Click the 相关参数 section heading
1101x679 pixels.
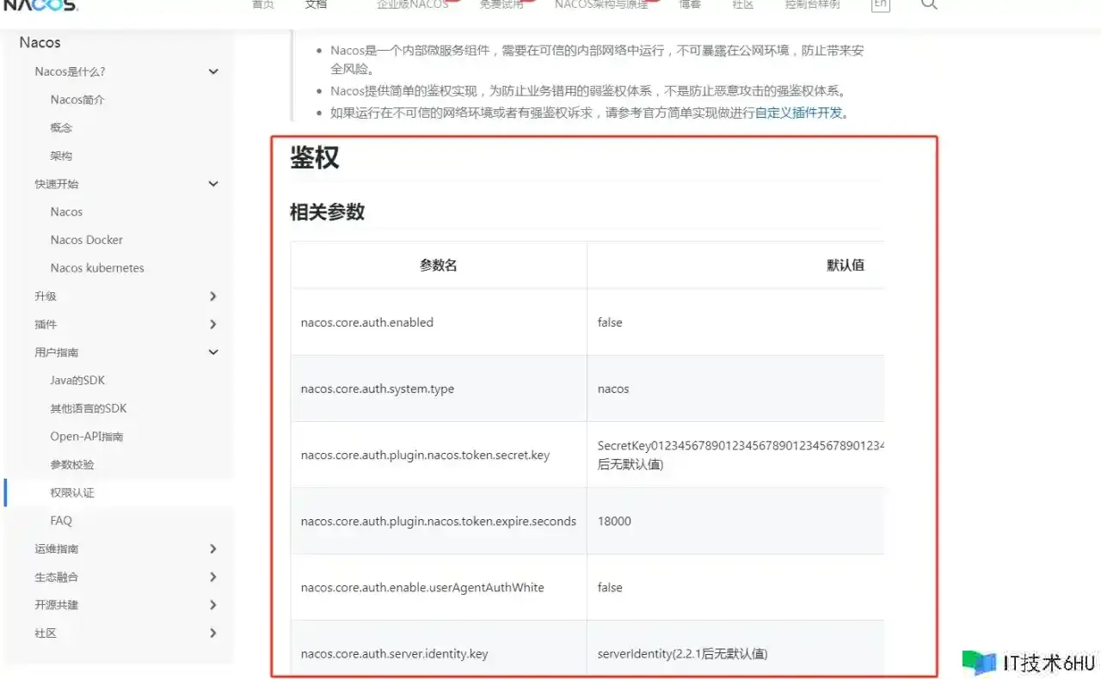point(327,211)
